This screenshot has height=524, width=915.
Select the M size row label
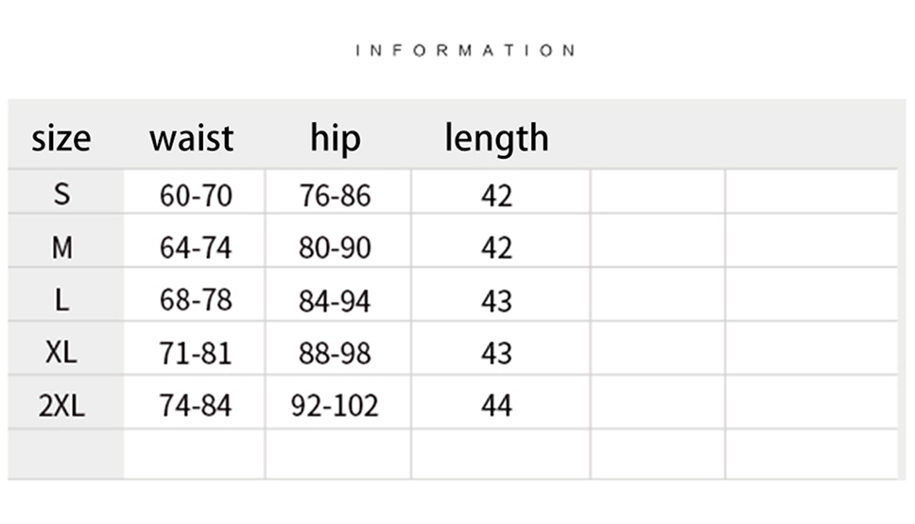click(62, 248)
